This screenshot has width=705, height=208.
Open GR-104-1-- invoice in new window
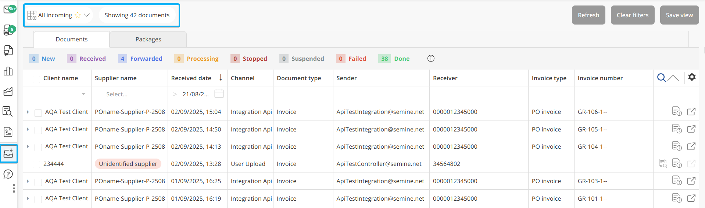(x=691, y=146)
